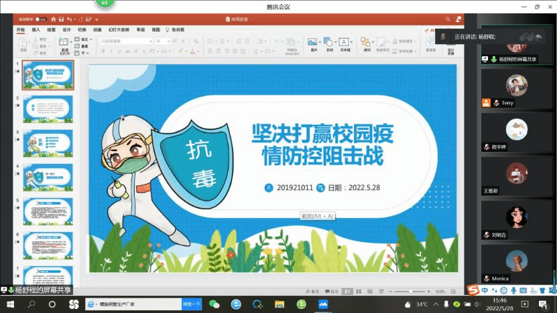The width and height of the screenshot is (557, 313).
Task: Toggle bold text formatting
Action: pos(103,51)
